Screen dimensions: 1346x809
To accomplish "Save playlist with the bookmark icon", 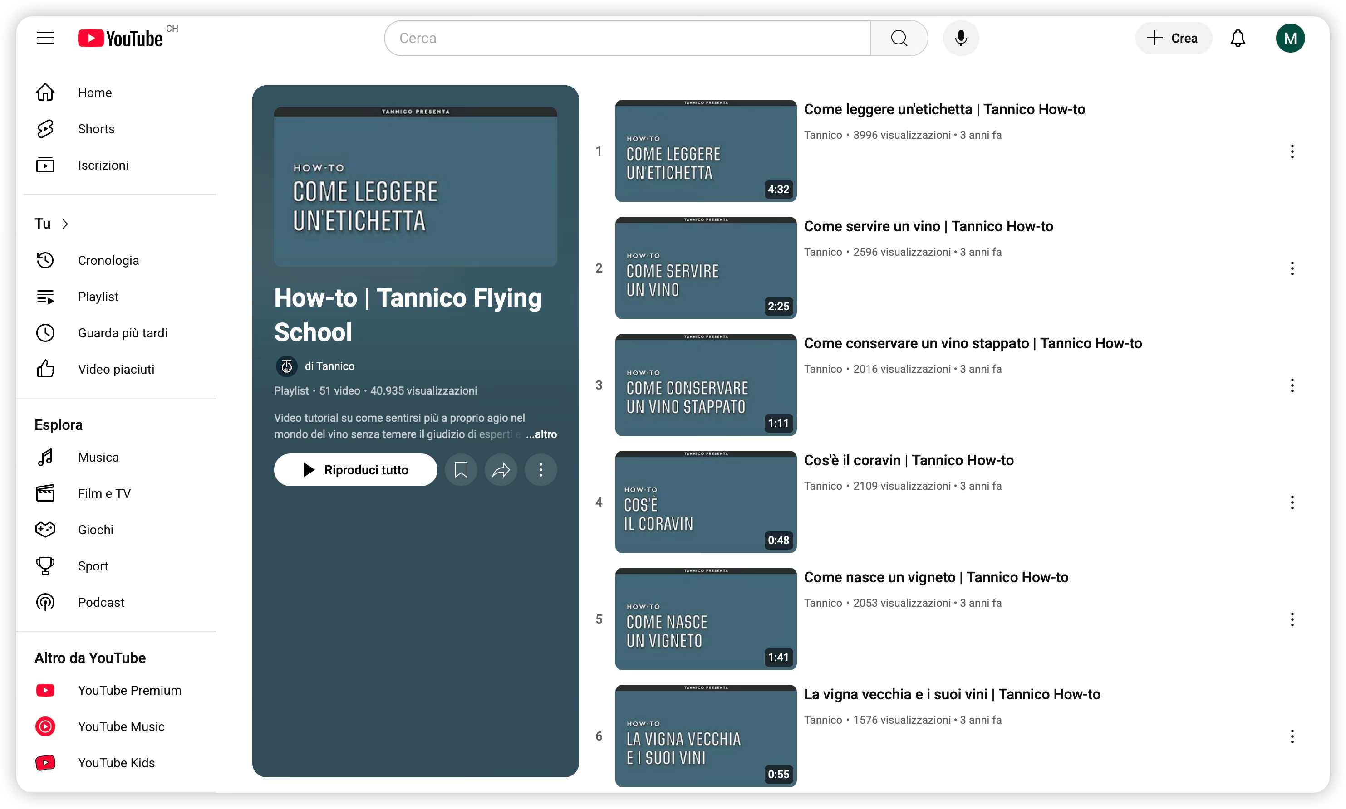I will click(x=461, y=470).
